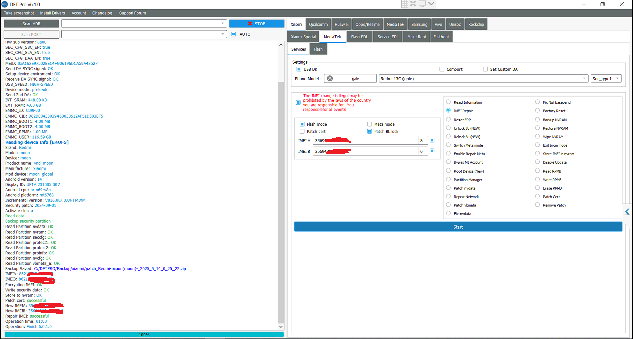The height and width of the screenshot is (339, 633).
Task: Click the red STOP button
Action: coord(257,23)
